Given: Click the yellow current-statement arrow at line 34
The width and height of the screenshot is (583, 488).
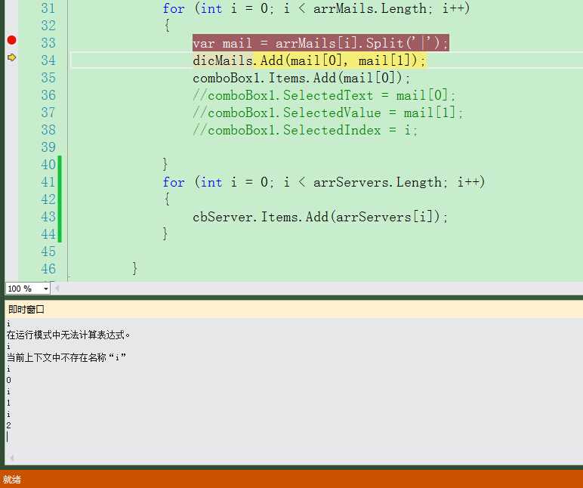Looking at the screenshot, I should click(11, 57).
